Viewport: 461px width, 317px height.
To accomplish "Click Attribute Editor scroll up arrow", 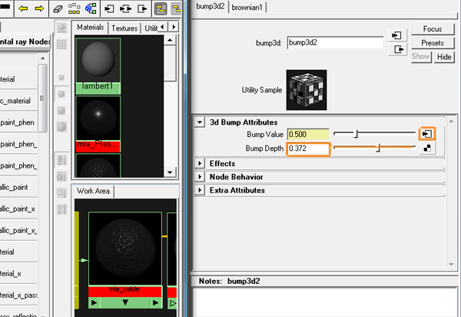I will tap(451, 121).
